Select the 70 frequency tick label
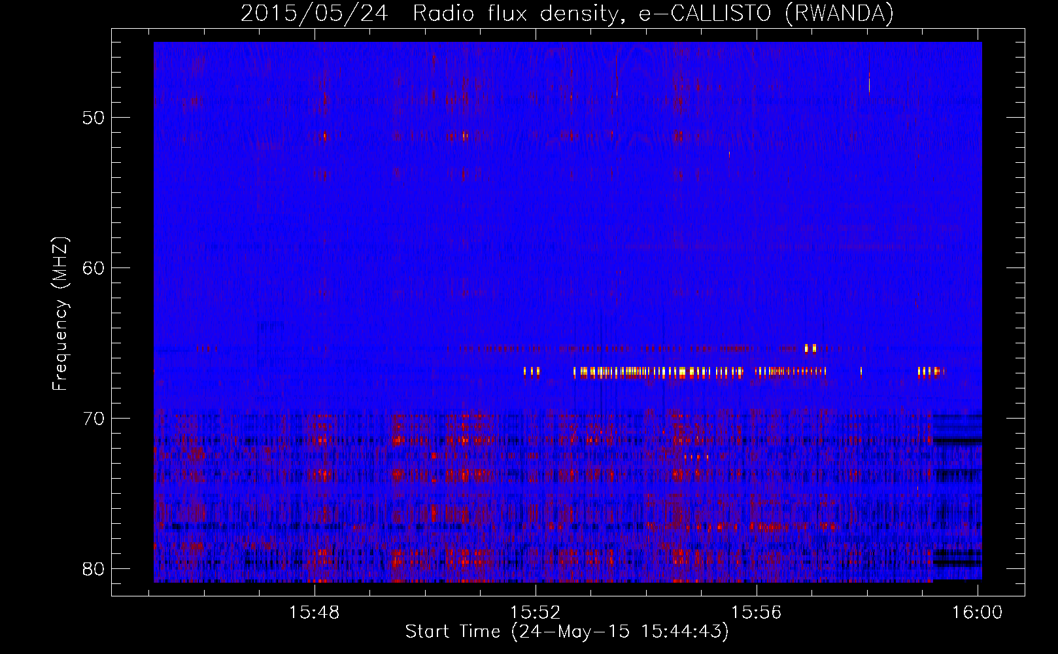This screenshot has height=654, width=1058. [94, 419]
